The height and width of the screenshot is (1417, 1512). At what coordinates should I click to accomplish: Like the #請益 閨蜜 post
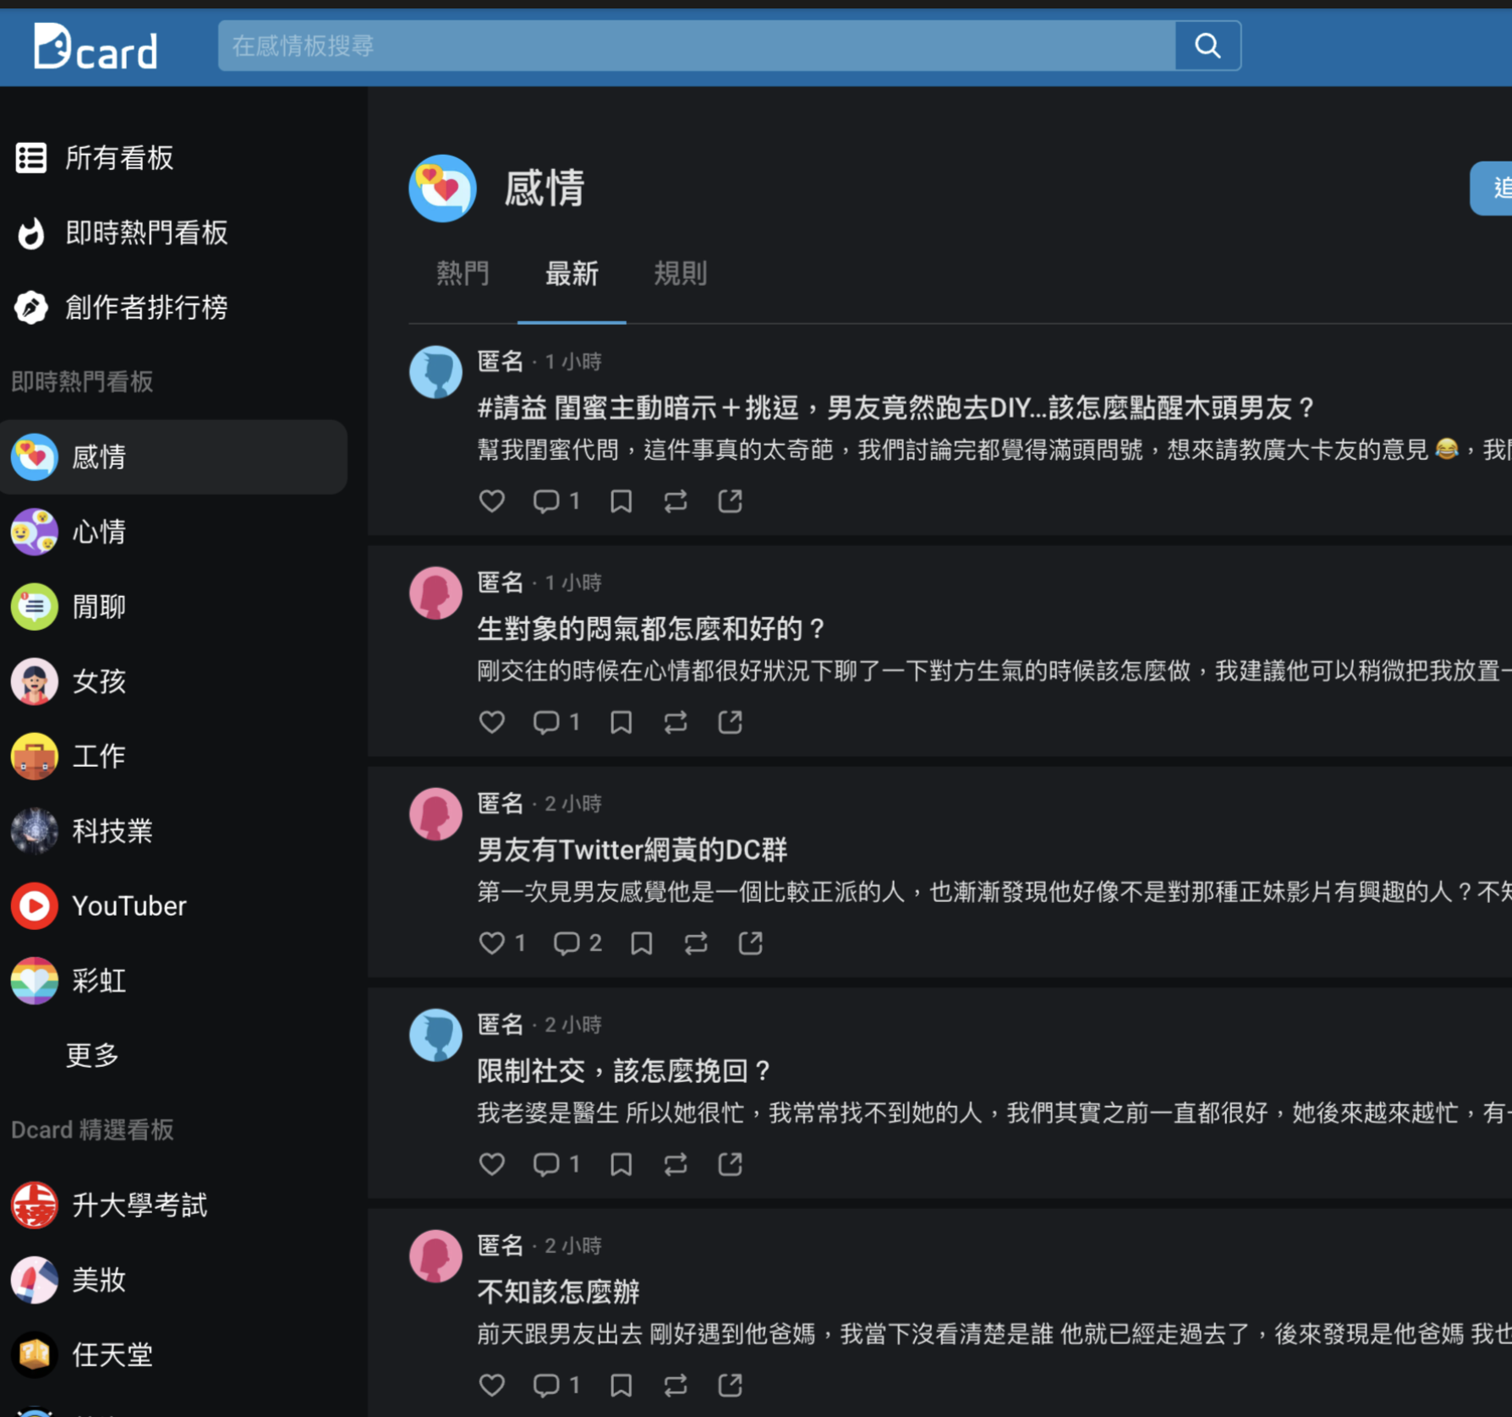(492, 501)
